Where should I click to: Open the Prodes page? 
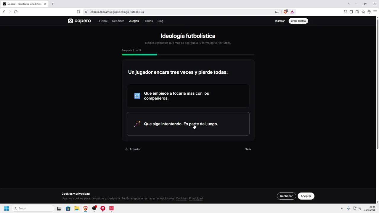pos(148,21)
